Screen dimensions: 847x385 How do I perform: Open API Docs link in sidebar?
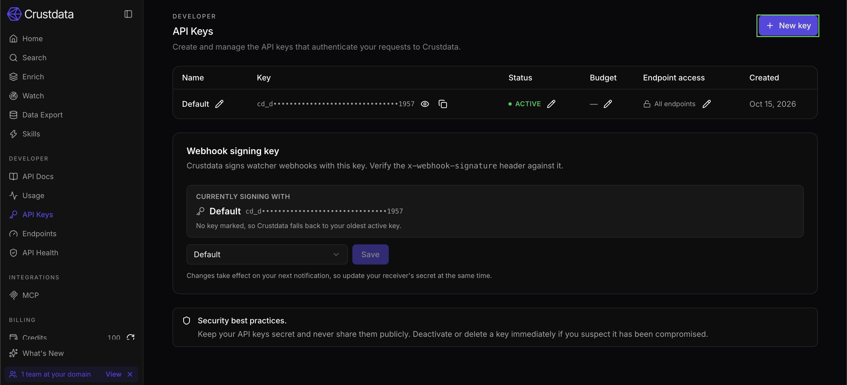38,176
